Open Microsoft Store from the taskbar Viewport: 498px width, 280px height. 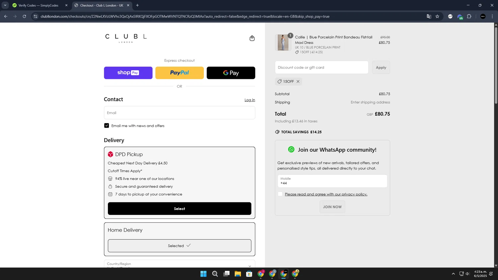pos(249,274)
